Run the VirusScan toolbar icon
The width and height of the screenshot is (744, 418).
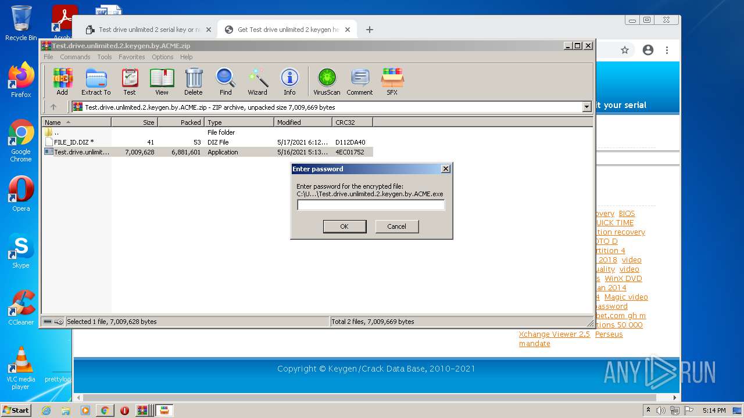click(x=327, y=81)
